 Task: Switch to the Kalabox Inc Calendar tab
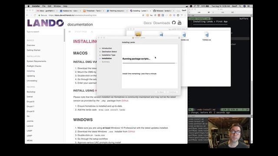point(70,11)
